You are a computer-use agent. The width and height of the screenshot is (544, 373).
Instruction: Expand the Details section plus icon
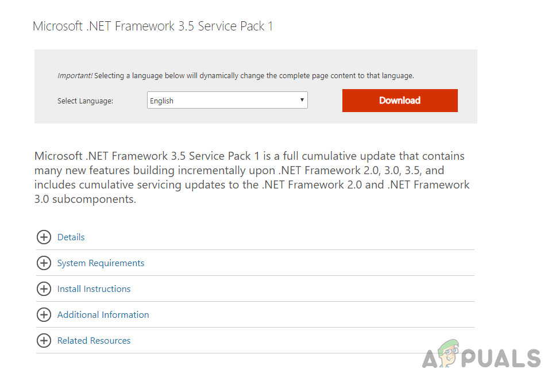[44, 237]
